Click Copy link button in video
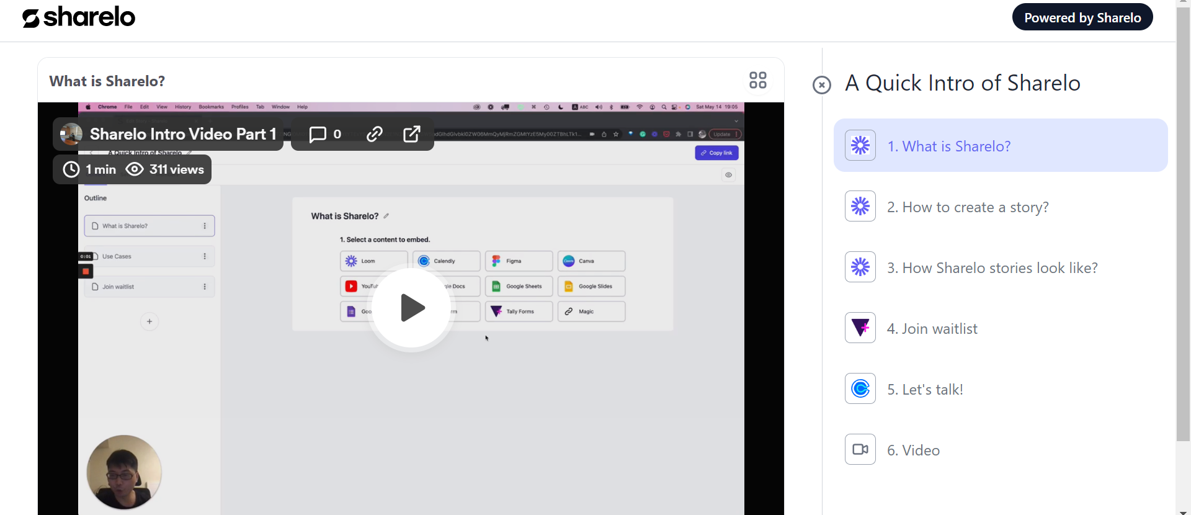The height and width of the screenshot is (515, 1191). coord(716,153)
